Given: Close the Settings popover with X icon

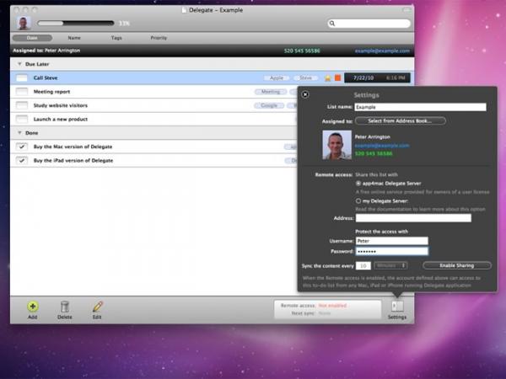Looking at the screenshot, I should [x=305, y=94].
